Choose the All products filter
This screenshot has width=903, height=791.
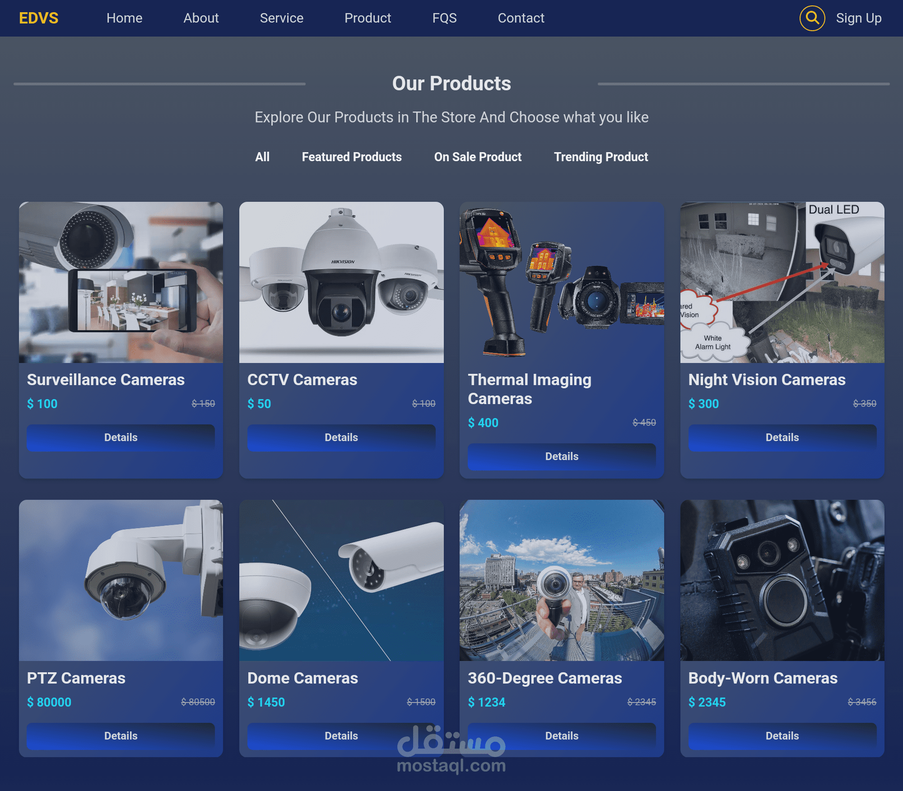click(x=262, y=157)
